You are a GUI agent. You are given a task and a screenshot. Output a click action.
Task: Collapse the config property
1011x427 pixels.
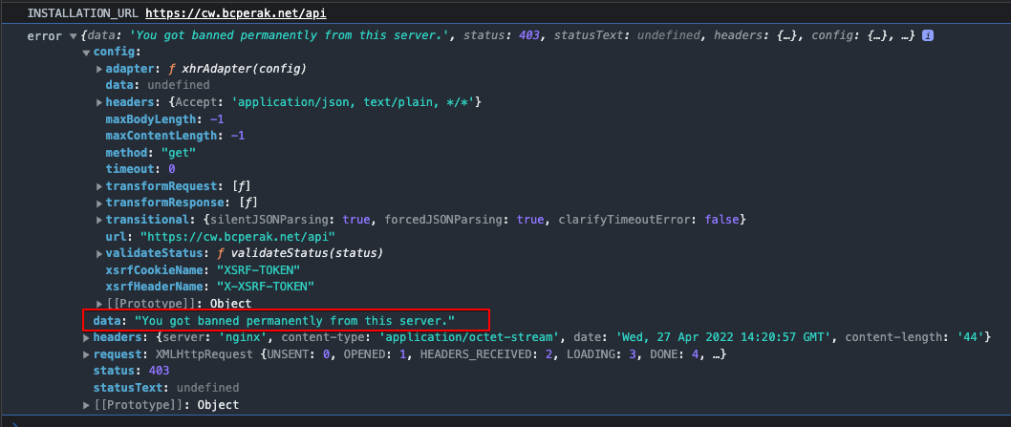(x=86, y=53)
